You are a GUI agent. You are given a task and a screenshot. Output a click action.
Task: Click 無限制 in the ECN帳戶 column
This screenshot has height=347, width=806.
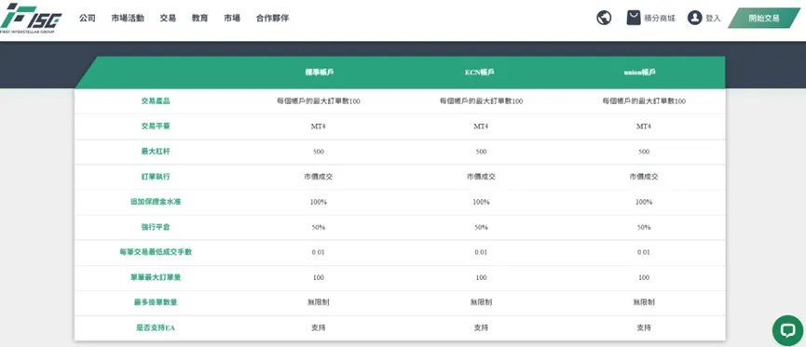pyautogui.click(x=481, y=302)
